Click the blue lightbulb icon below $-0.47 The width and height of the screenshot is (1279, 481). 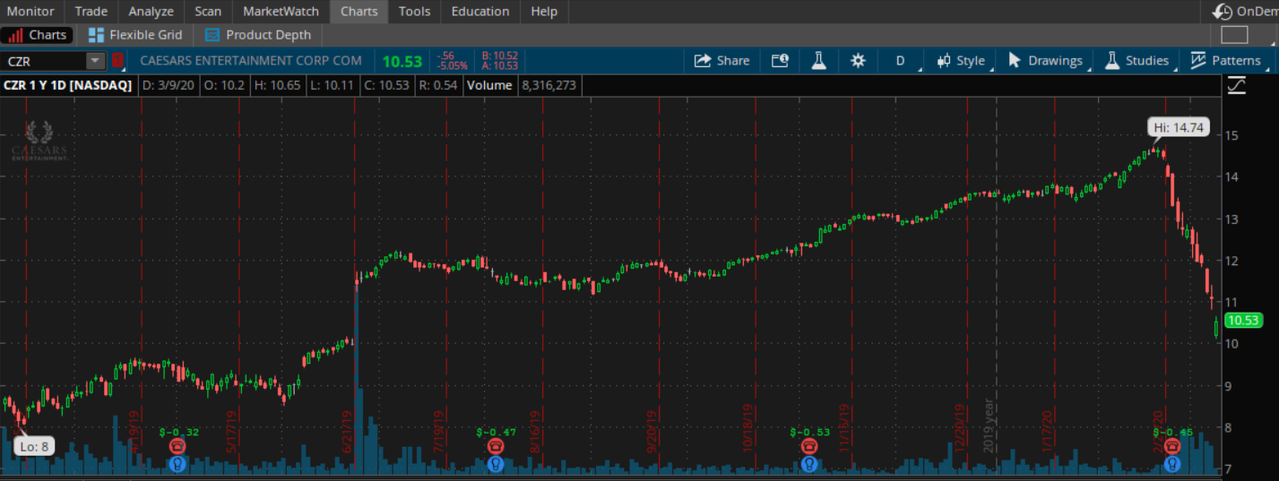coord(496,464)
